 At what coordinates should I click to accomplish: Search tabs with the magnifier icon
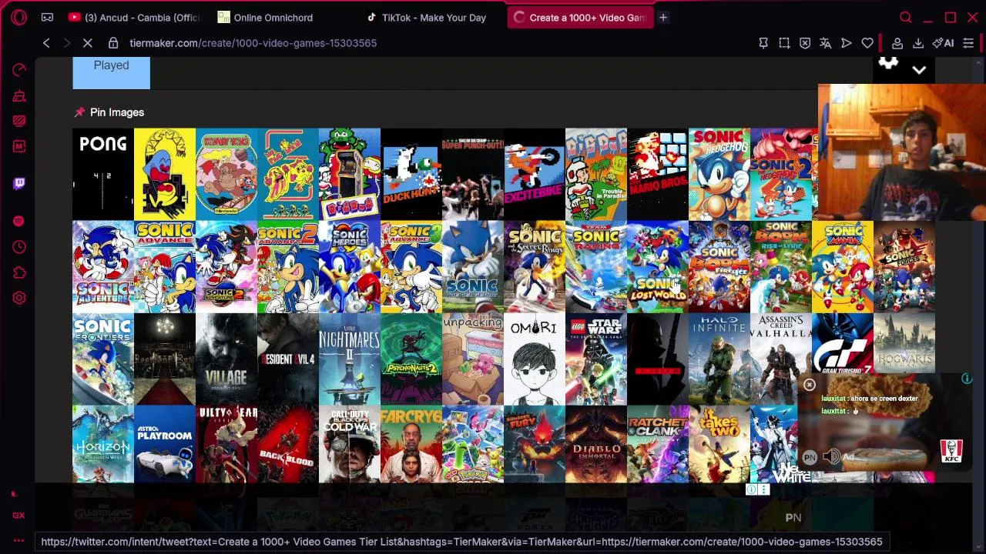(x=906, y=17)
